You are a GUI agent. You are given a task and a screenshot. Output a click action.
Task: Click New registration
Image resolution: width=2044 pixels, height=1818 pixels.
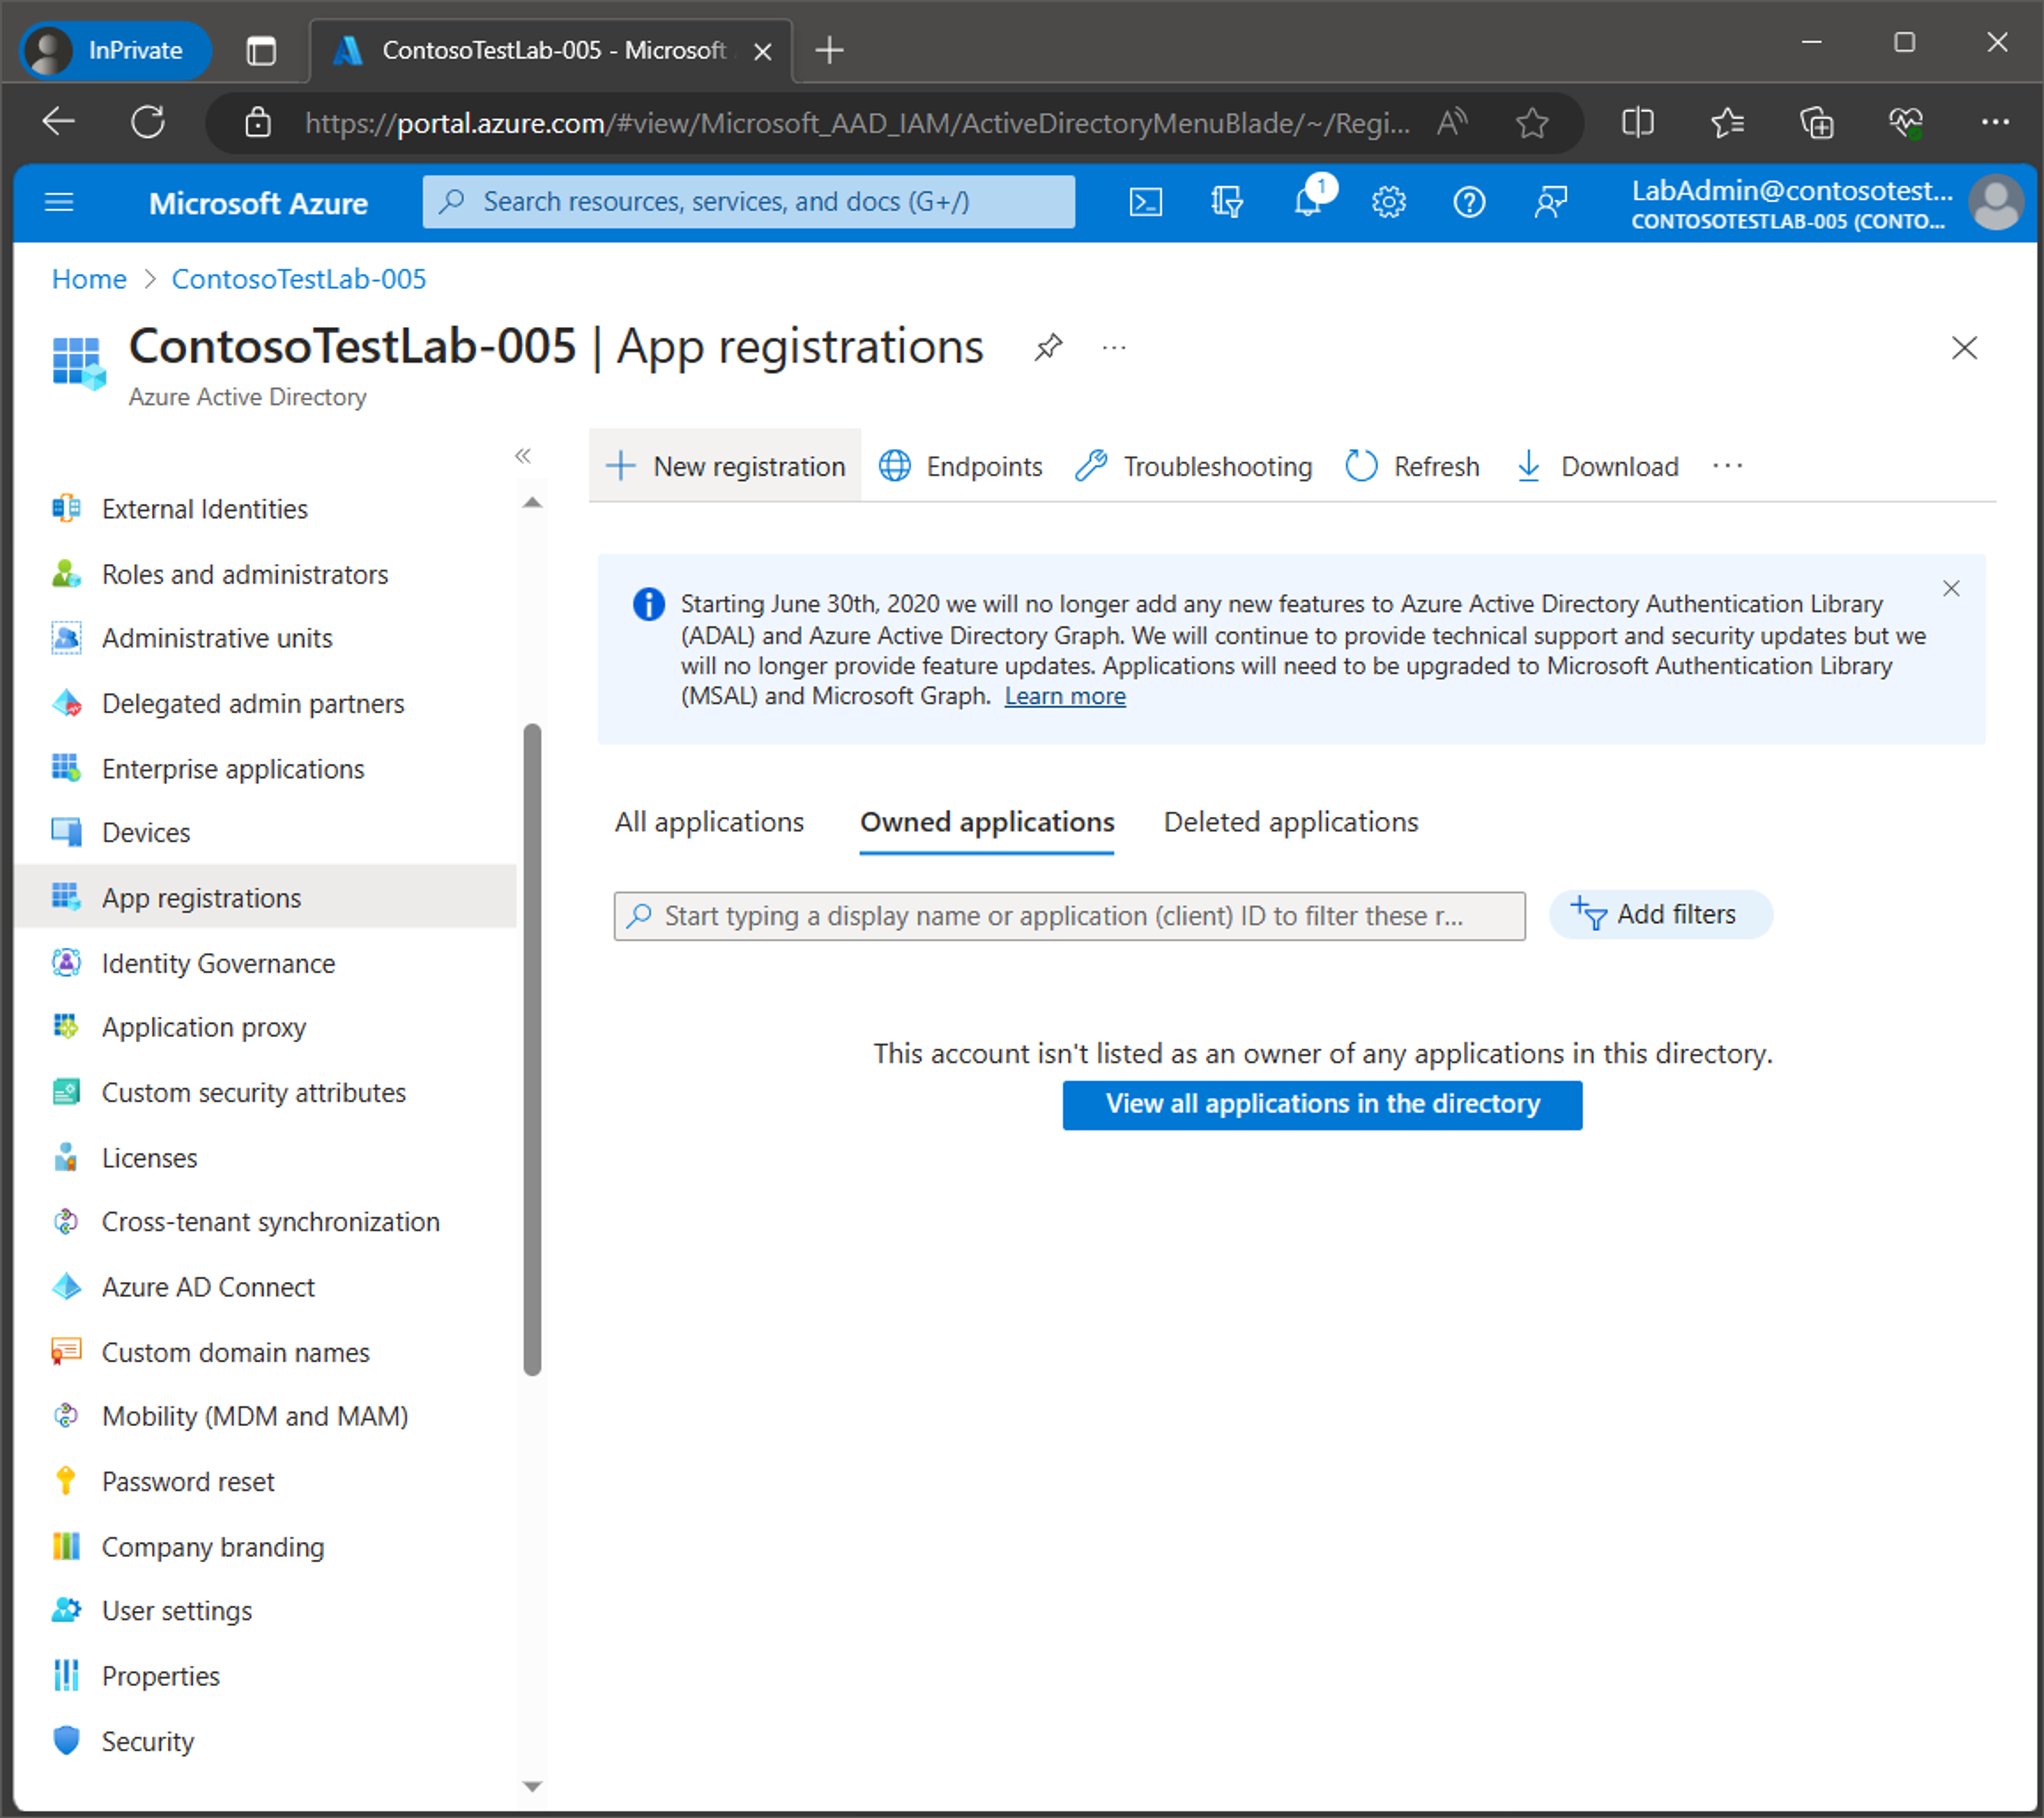pos(726,466)
